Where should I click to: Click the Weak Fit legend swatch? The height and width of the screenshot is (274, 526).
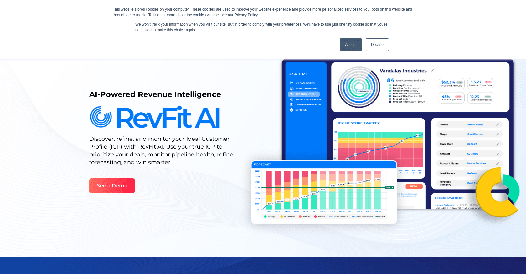click(x=300, y=216)
